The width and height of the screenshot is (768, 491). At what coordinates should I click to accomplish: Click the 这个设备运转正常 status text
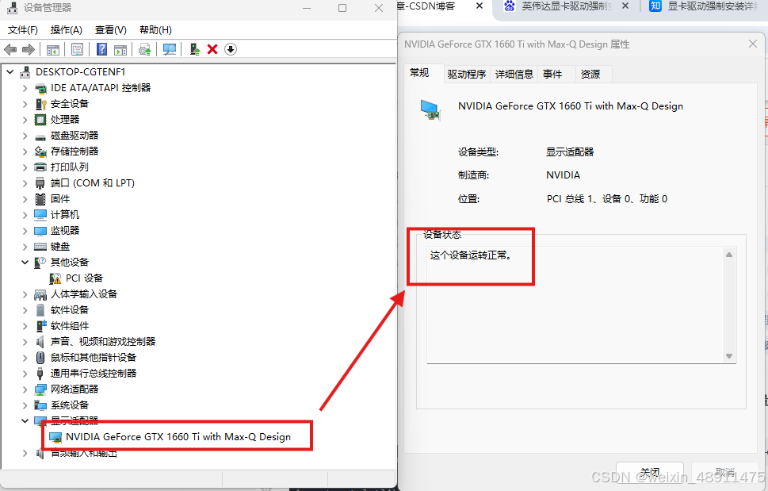tap(471, 255)
